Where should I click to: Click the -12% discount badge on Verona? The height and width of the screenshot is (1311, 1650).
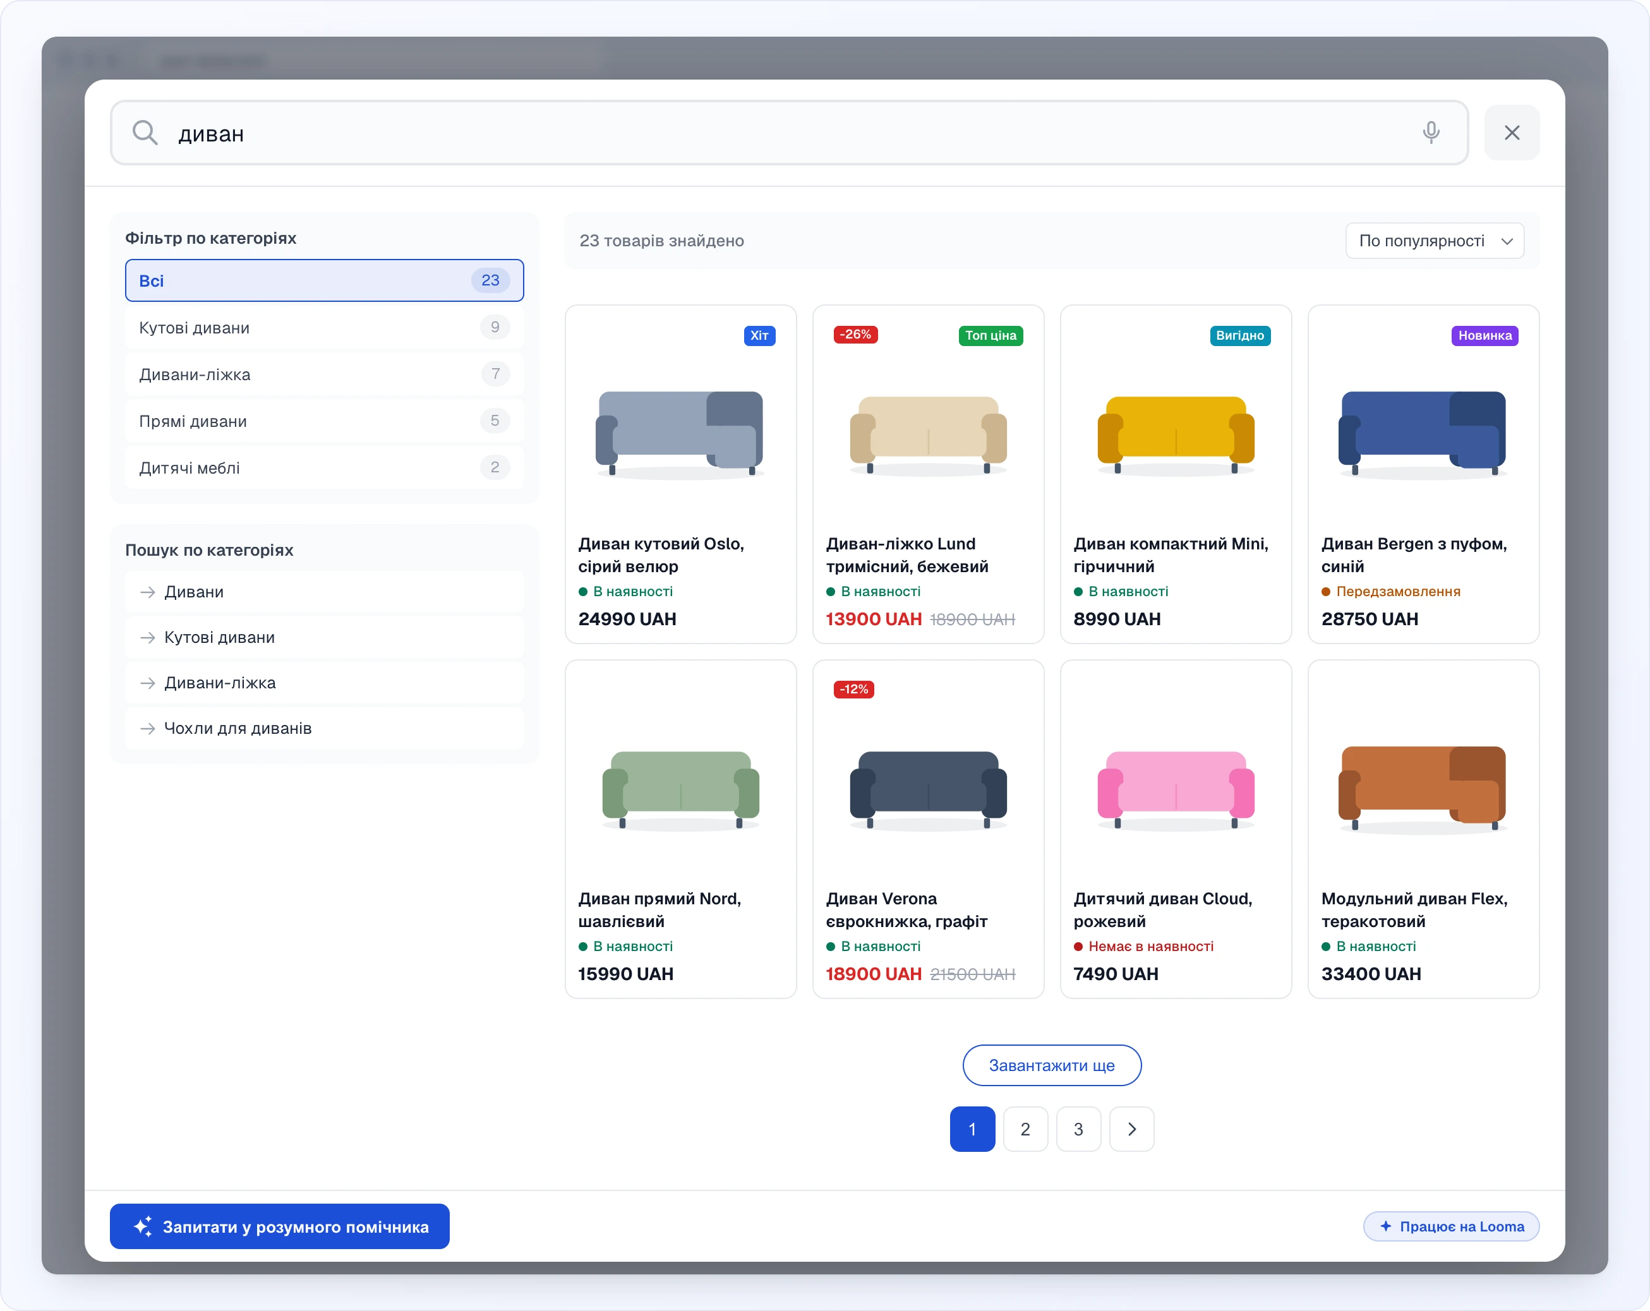pos(853,689)
